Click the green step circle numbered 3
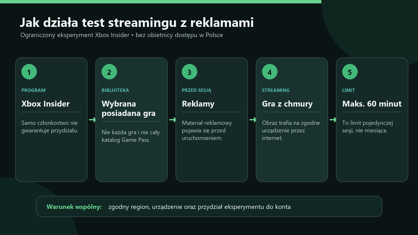The image size is (418, 235). (189, 72)
